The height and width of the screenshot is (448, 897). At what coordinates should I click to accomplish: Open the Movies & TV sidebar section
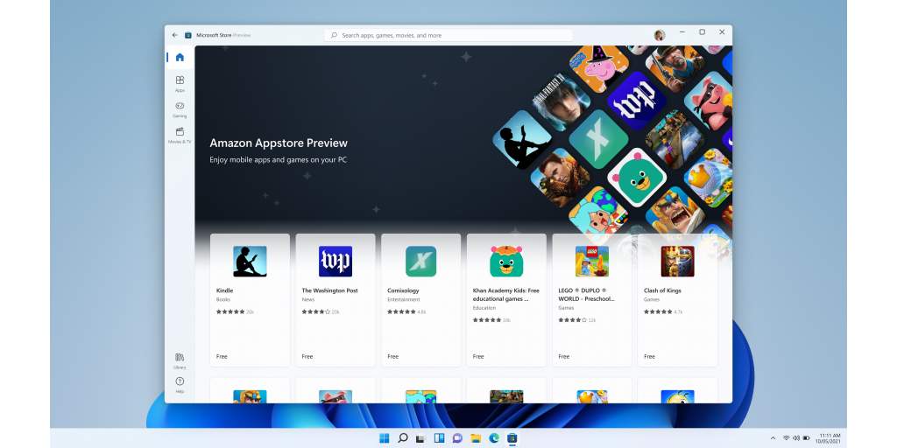coord(180,134)
